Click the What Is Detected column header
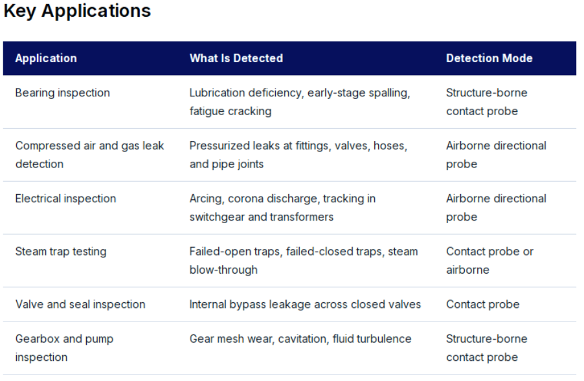 click(236, 58)
